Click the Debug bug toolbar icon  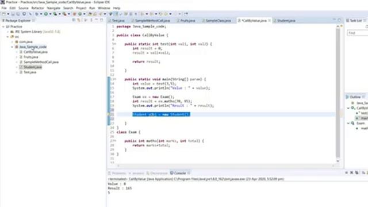click(x=37, y=14)
